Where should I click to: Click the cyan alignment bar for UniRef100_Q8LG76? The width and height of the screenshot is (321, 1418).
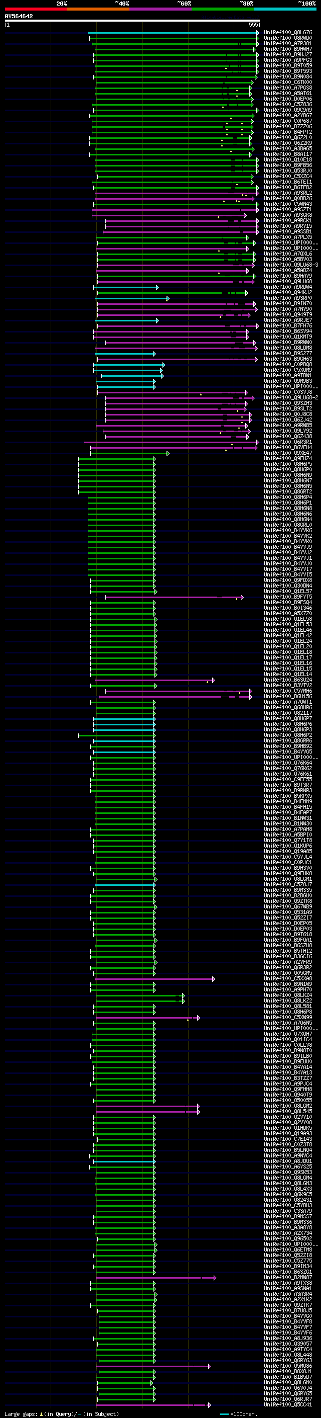pos(174,33)
